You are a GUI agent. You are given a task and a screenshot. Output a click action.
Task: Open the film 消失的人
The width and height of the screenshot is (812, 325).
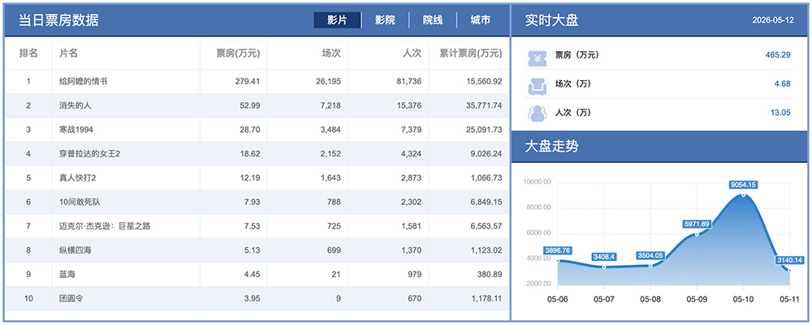(75, 105)
